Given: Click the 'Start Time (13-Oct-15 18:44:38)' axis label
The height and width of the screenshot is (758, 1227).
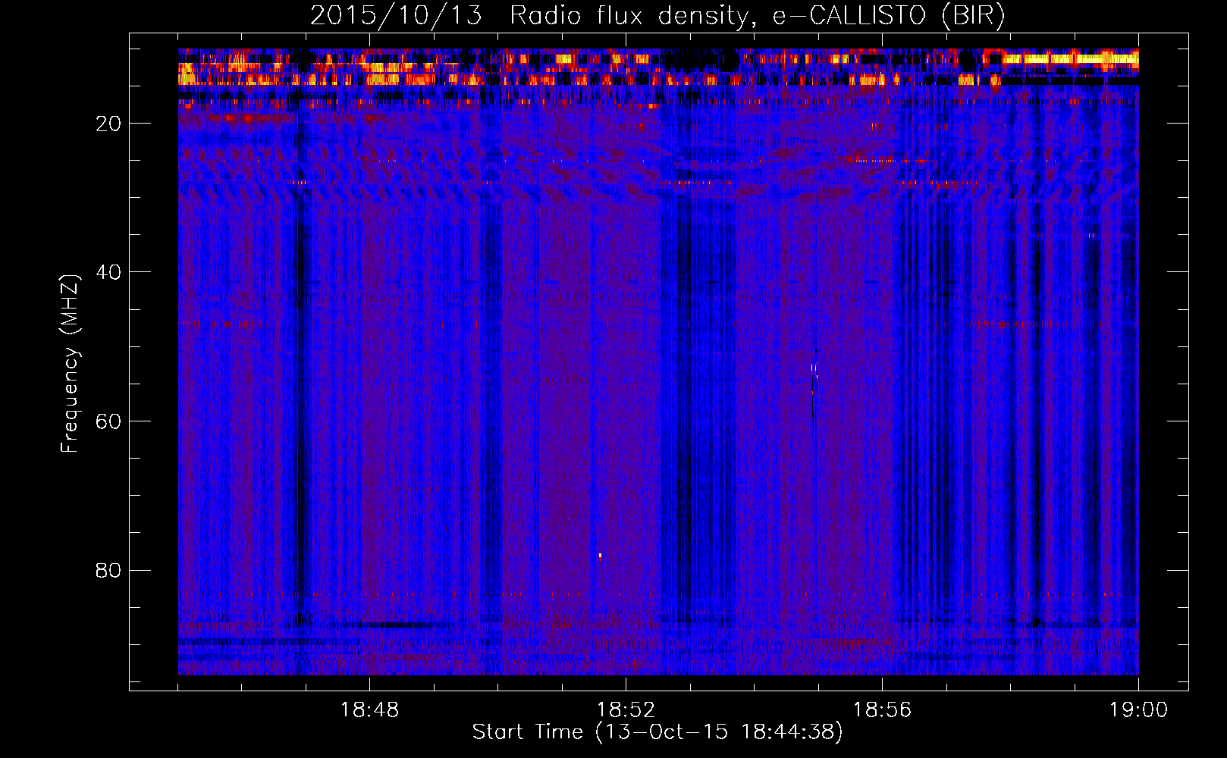Looking at the screenshot, I should pos(657,732).
